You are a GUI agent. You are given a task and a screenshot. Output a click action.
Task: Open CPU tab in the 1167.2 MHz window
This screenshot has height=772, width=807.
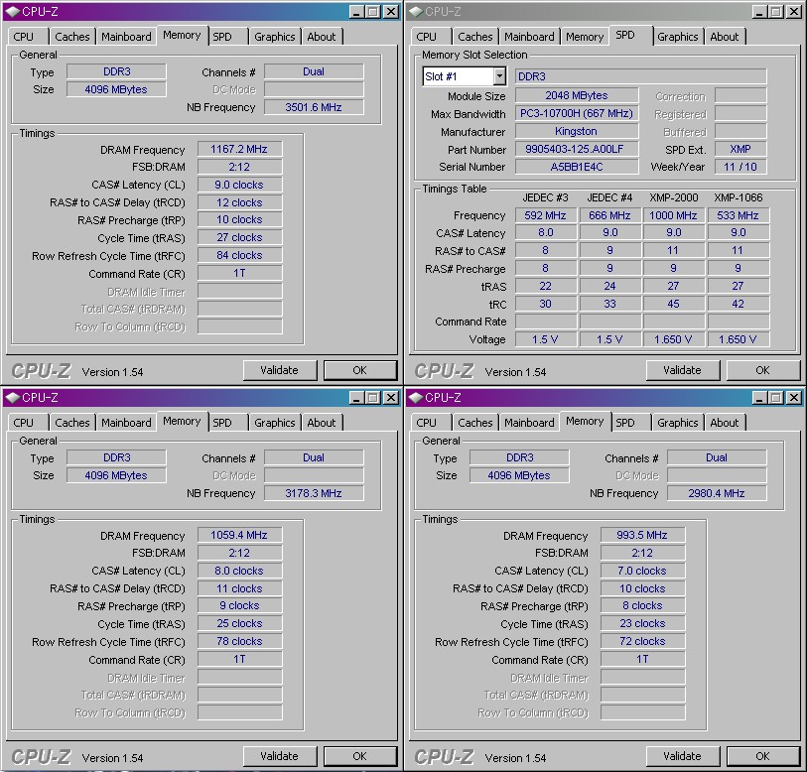(24, 37)
